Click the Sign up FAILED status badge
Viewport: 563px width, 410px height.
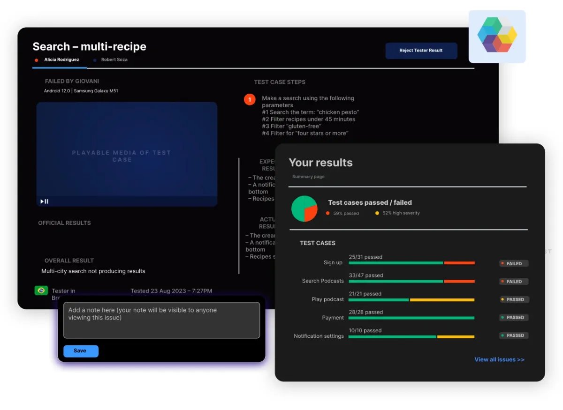[x=514, y=264]
